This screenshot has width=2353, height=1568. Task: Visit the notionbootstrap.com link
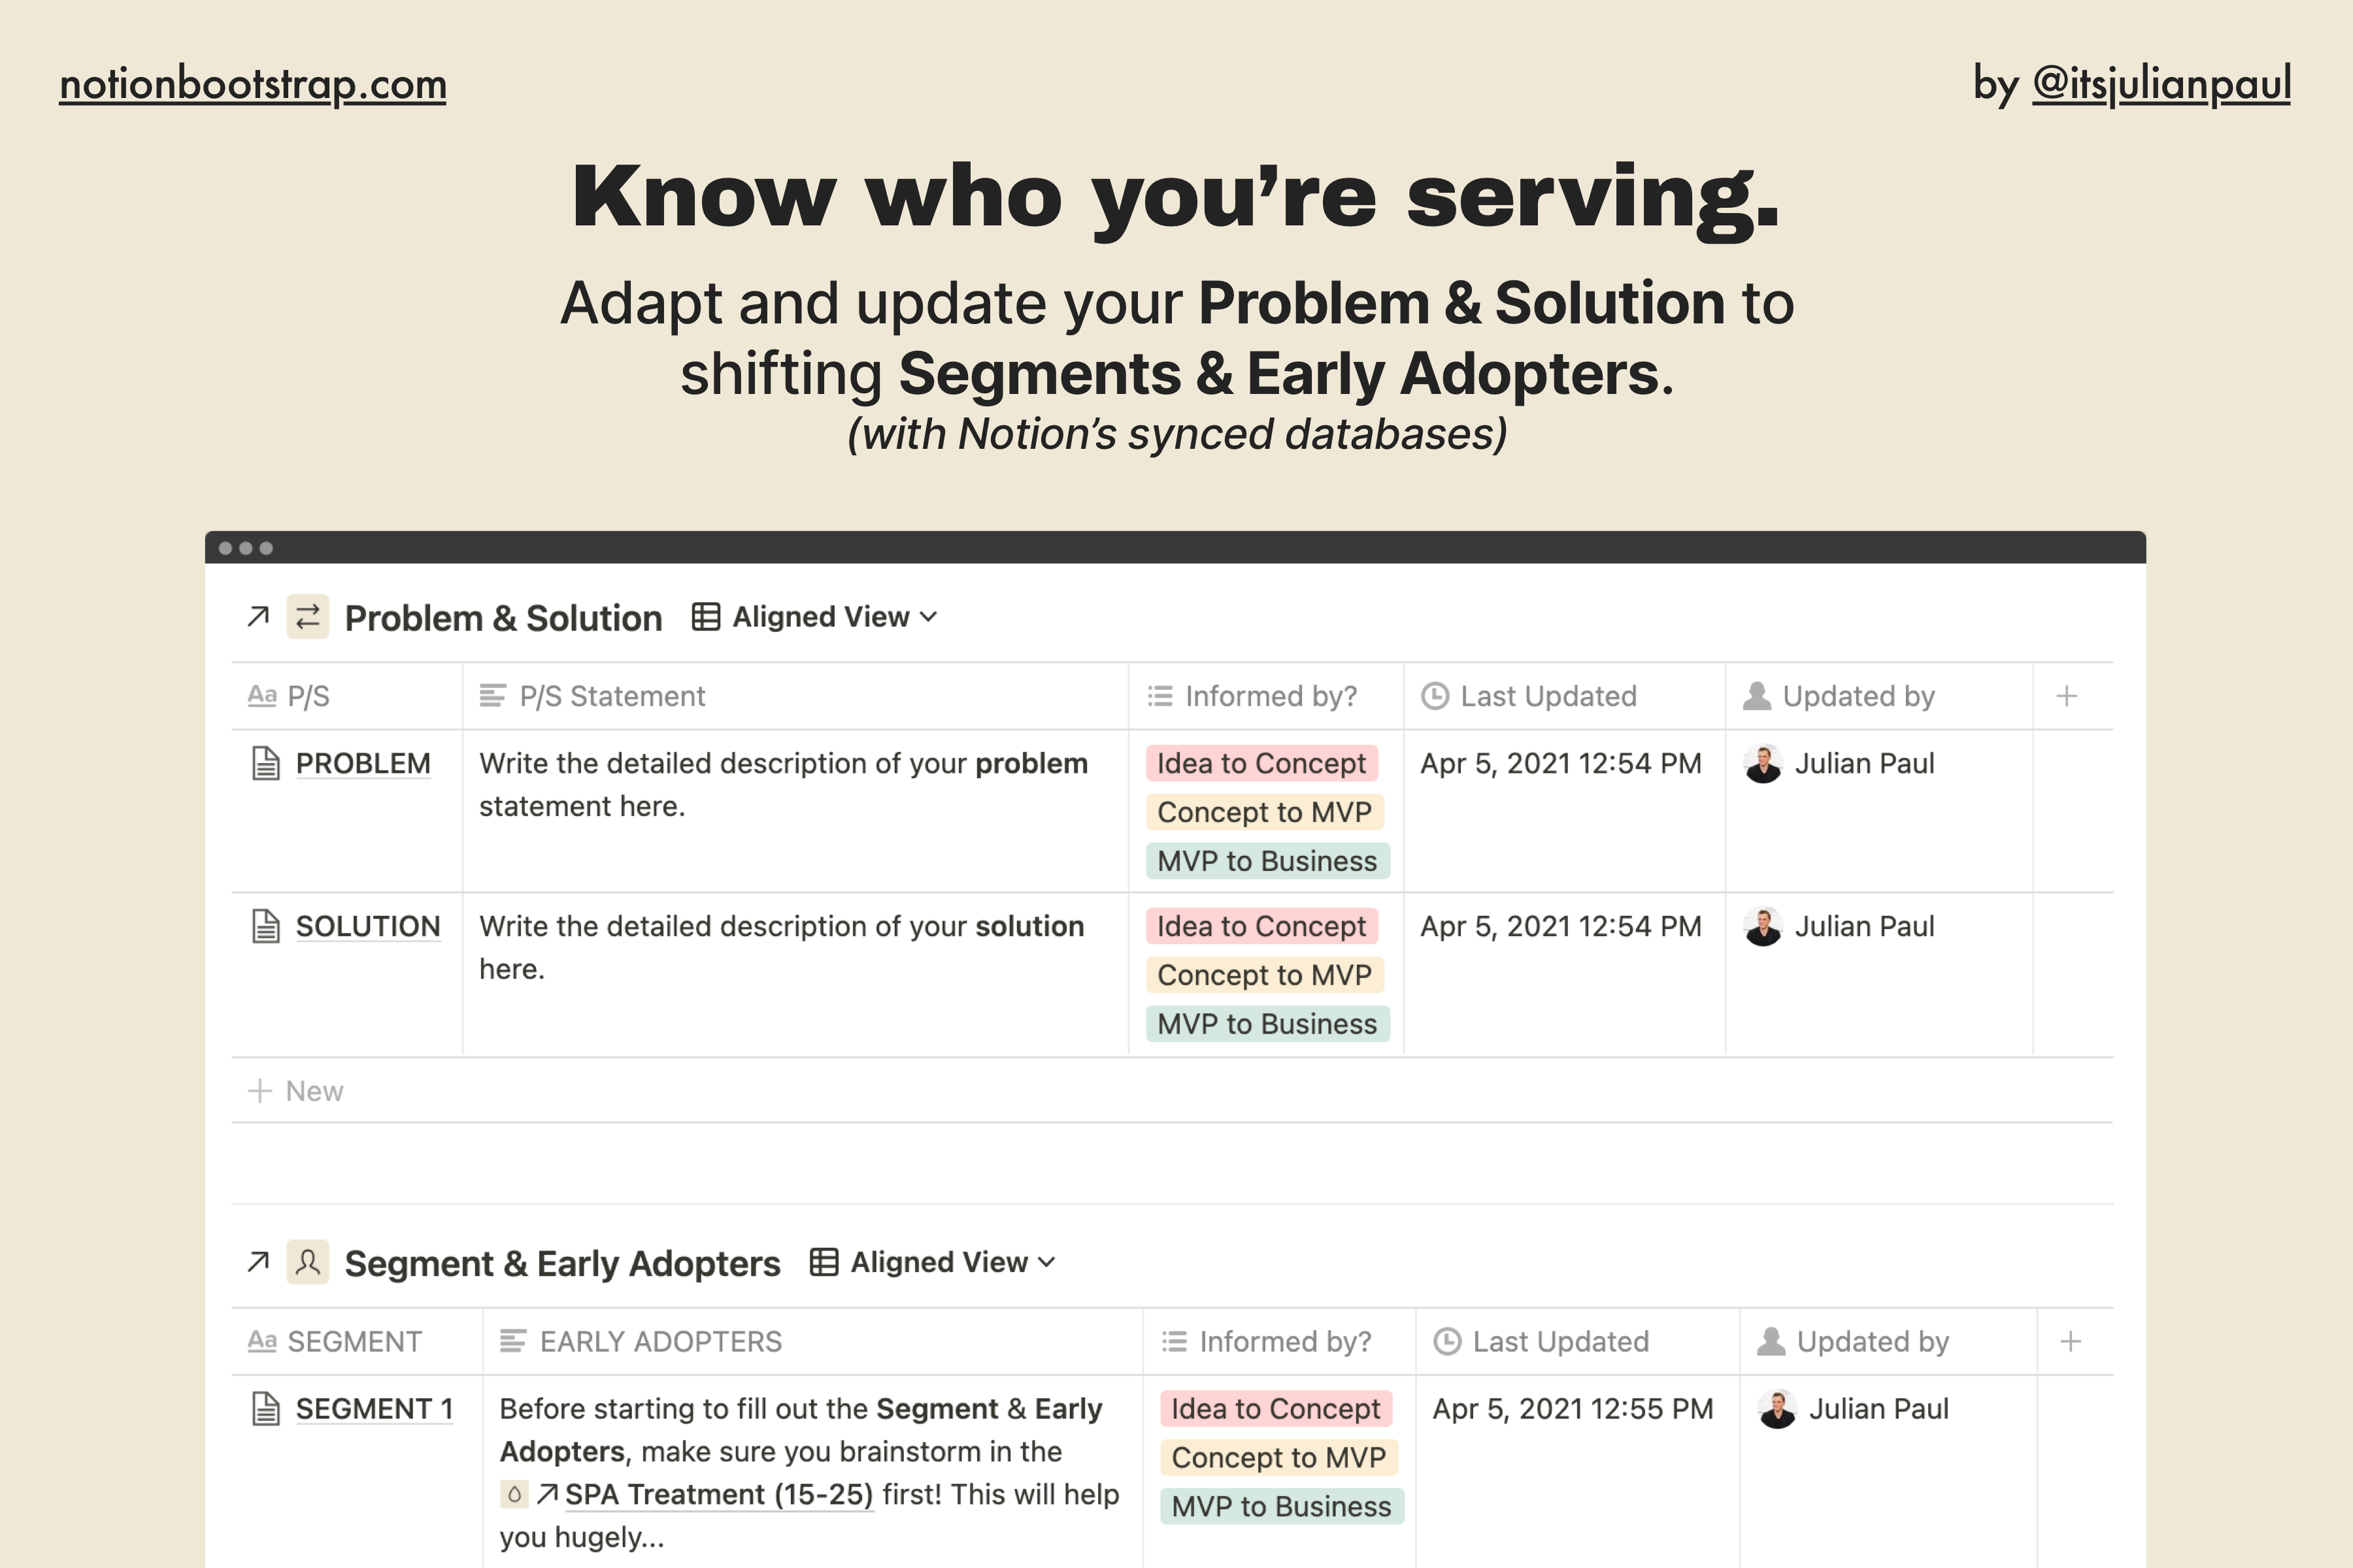coord(253,84)
